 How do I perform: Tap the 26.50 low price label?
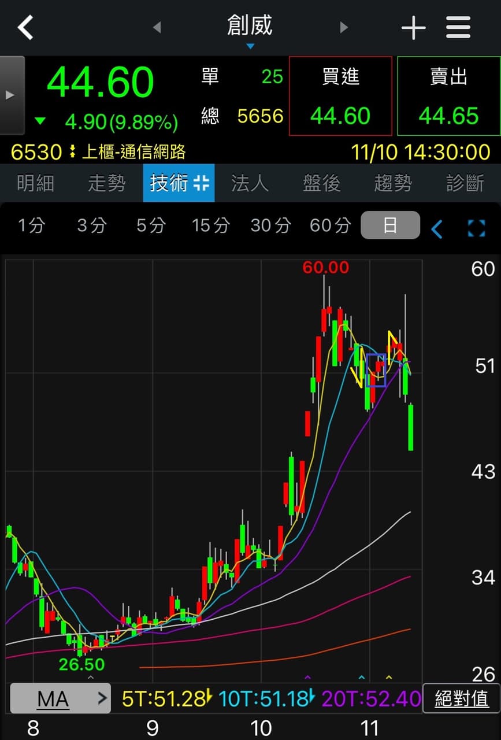(x=82, y=664)
